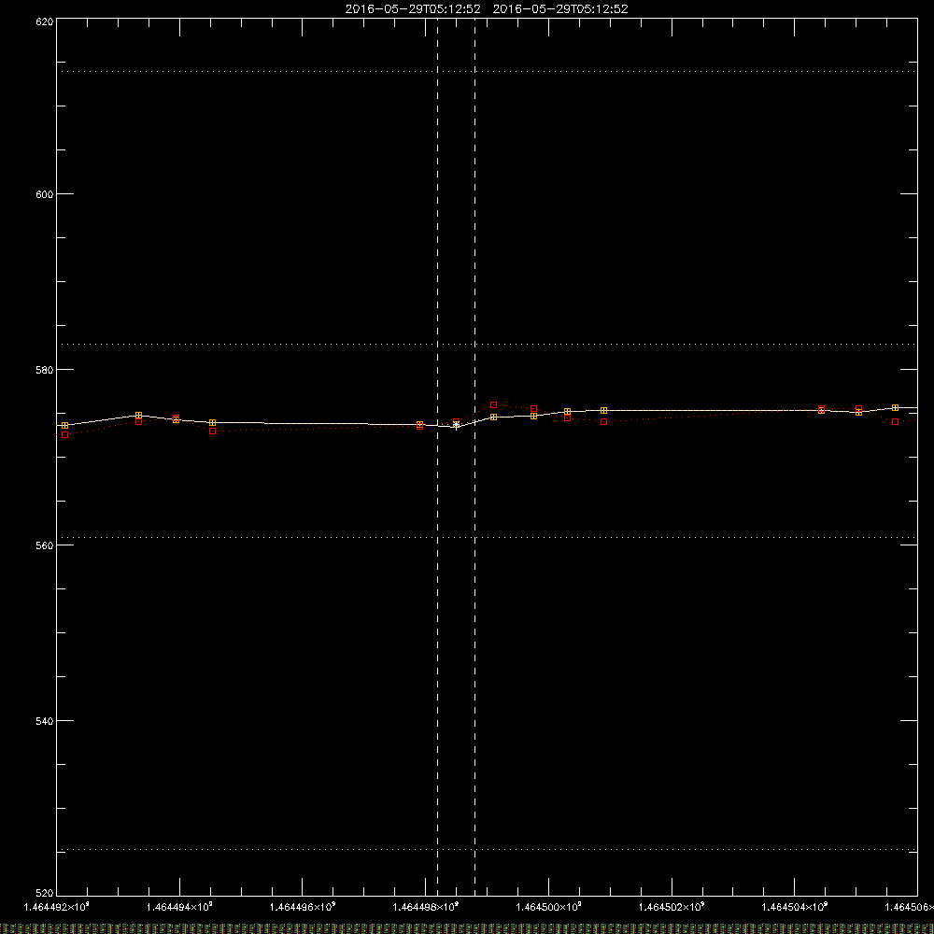The image size is (934, 934).
Task: Click the 1.464496×10⁹ x-axis label
Action: (x=303, y=907)
